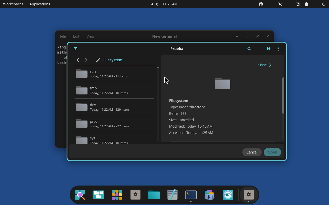Viewport: 329px width, 205px height.
Task: Open the app grid from dock
Action: [x=117, y=195]
